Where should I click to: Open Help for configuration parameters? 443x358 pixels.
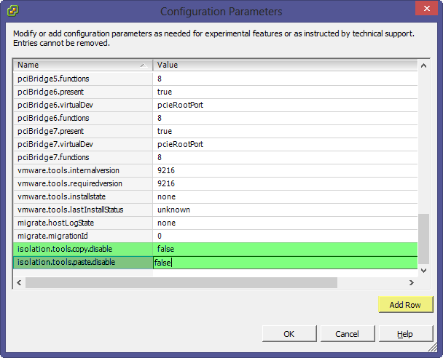(x=405, y=334)
